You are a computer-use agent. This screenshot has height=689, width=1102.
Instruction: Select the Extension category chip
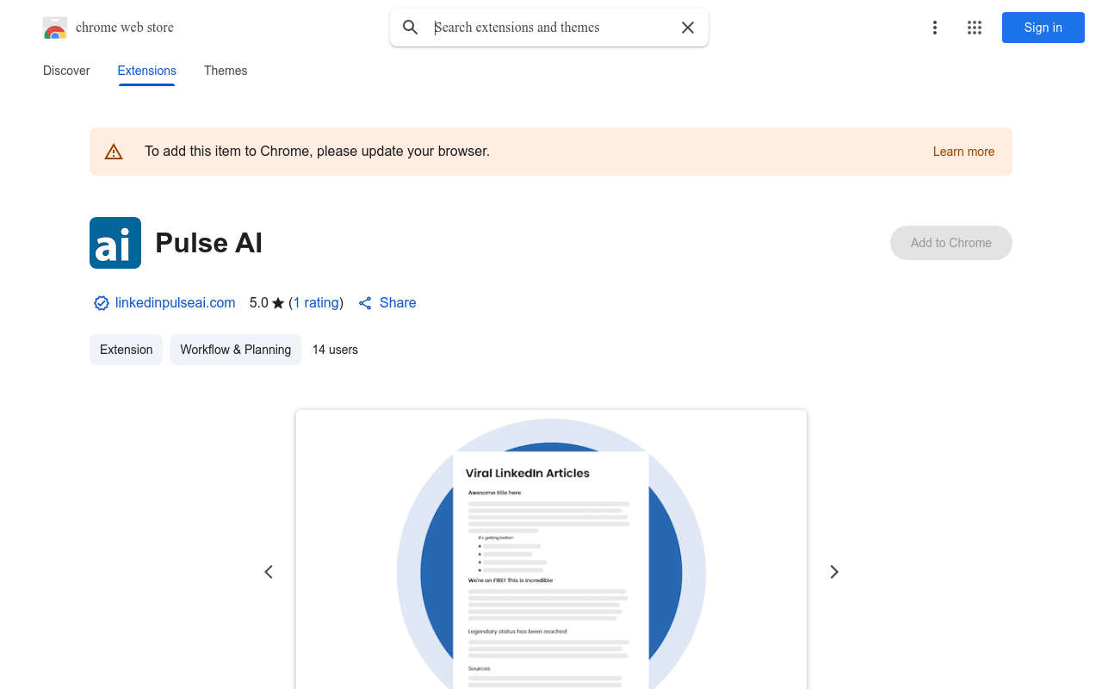click(127, 350)
